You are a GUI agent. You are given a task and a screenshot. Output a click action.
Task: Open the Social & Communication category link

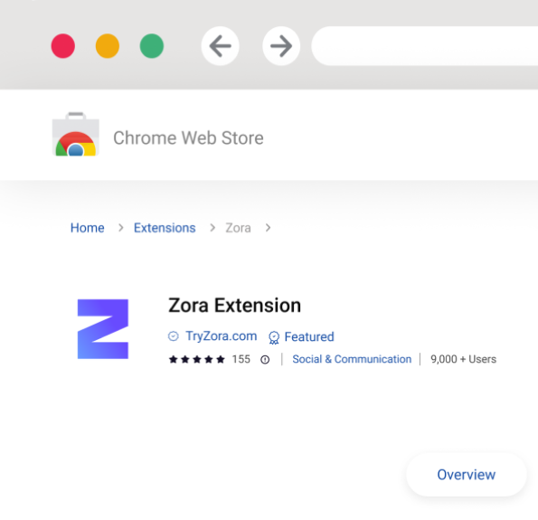352,359
